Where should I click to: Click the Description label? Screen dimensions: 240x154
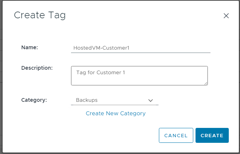pos(37,68)
